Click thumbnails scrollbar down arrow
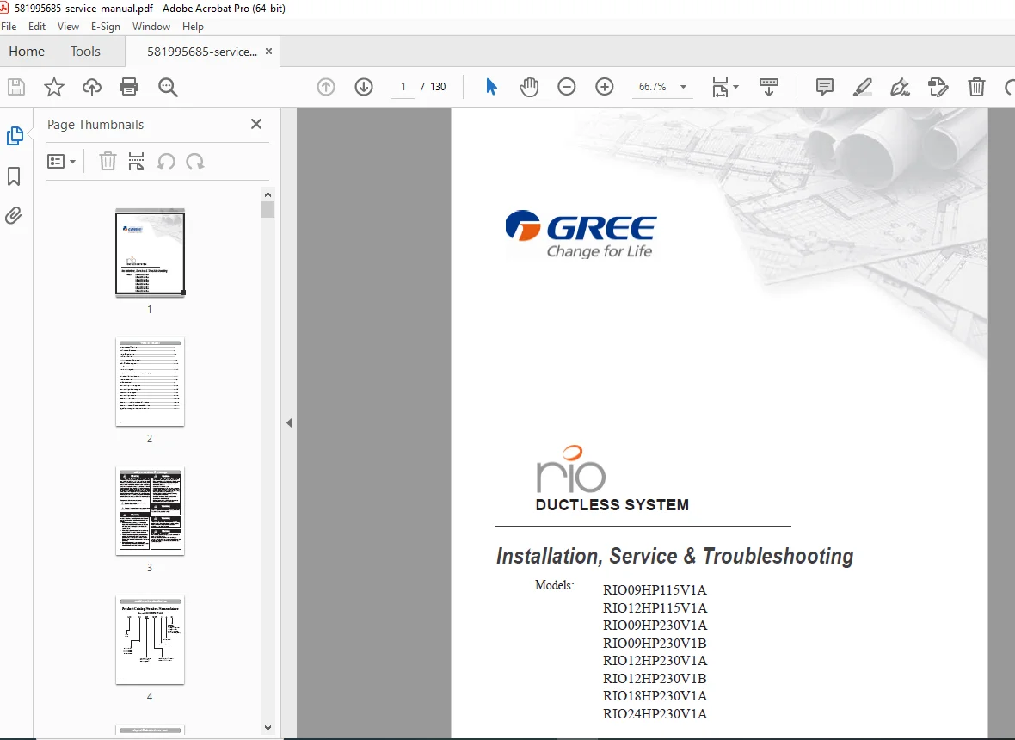 tap(268, 728)
